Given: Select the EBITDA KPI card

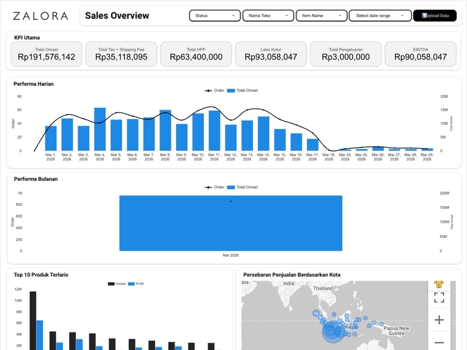Looking at the screenshot, I should (420, 54).
